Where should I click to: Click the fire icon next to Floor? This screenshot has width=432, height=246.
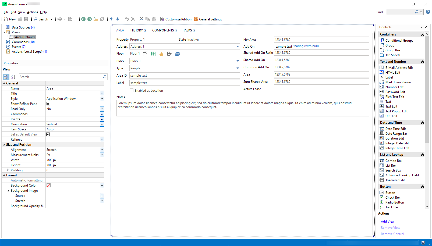click(x=161, y=54)
